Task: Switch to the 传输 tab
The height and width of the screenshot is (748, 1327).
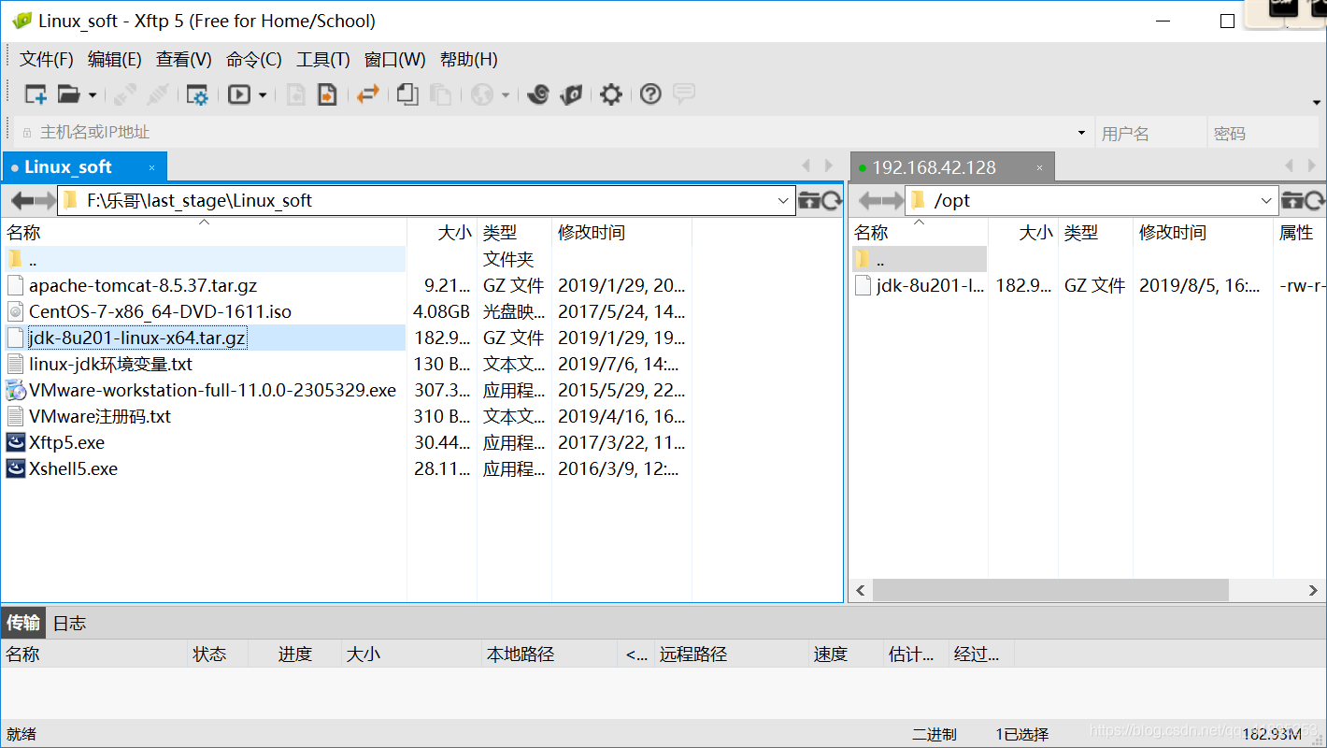Action: 23,623
